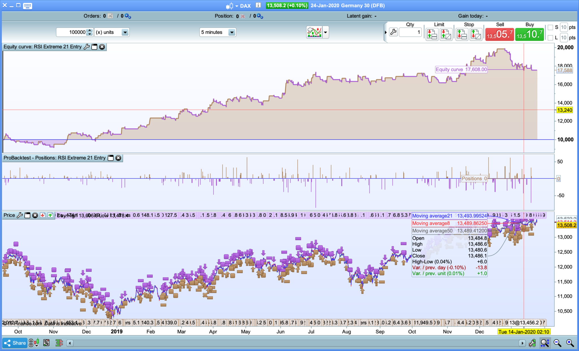Click the first Limit order icon
This screenshot has width=579, height=351.
(432, 35)
